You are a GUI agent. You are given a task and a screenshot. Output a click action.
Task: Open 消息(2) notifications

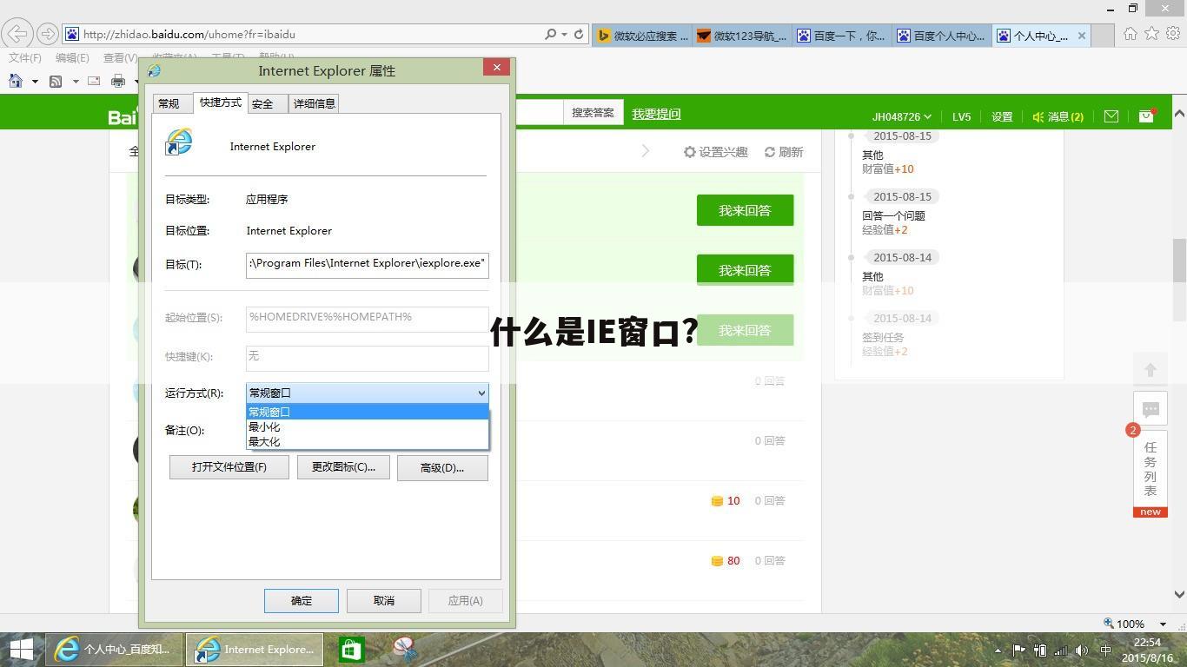coord(1058,116)
